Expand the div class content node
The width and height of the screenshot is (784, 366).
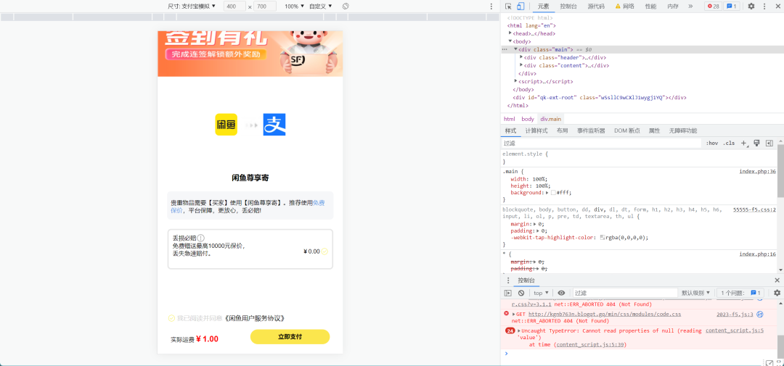(x=521, y=65)
